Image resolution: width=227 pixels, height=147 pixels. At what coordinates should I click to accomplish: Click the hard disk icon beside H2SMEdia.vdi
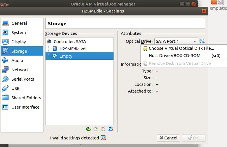pyautogui.click(x=55, y=49)
